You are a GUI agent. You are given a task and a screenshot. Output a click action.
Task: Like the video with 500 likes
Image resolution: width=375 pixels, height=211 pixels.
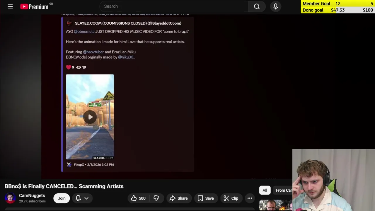tap(138, 198)
